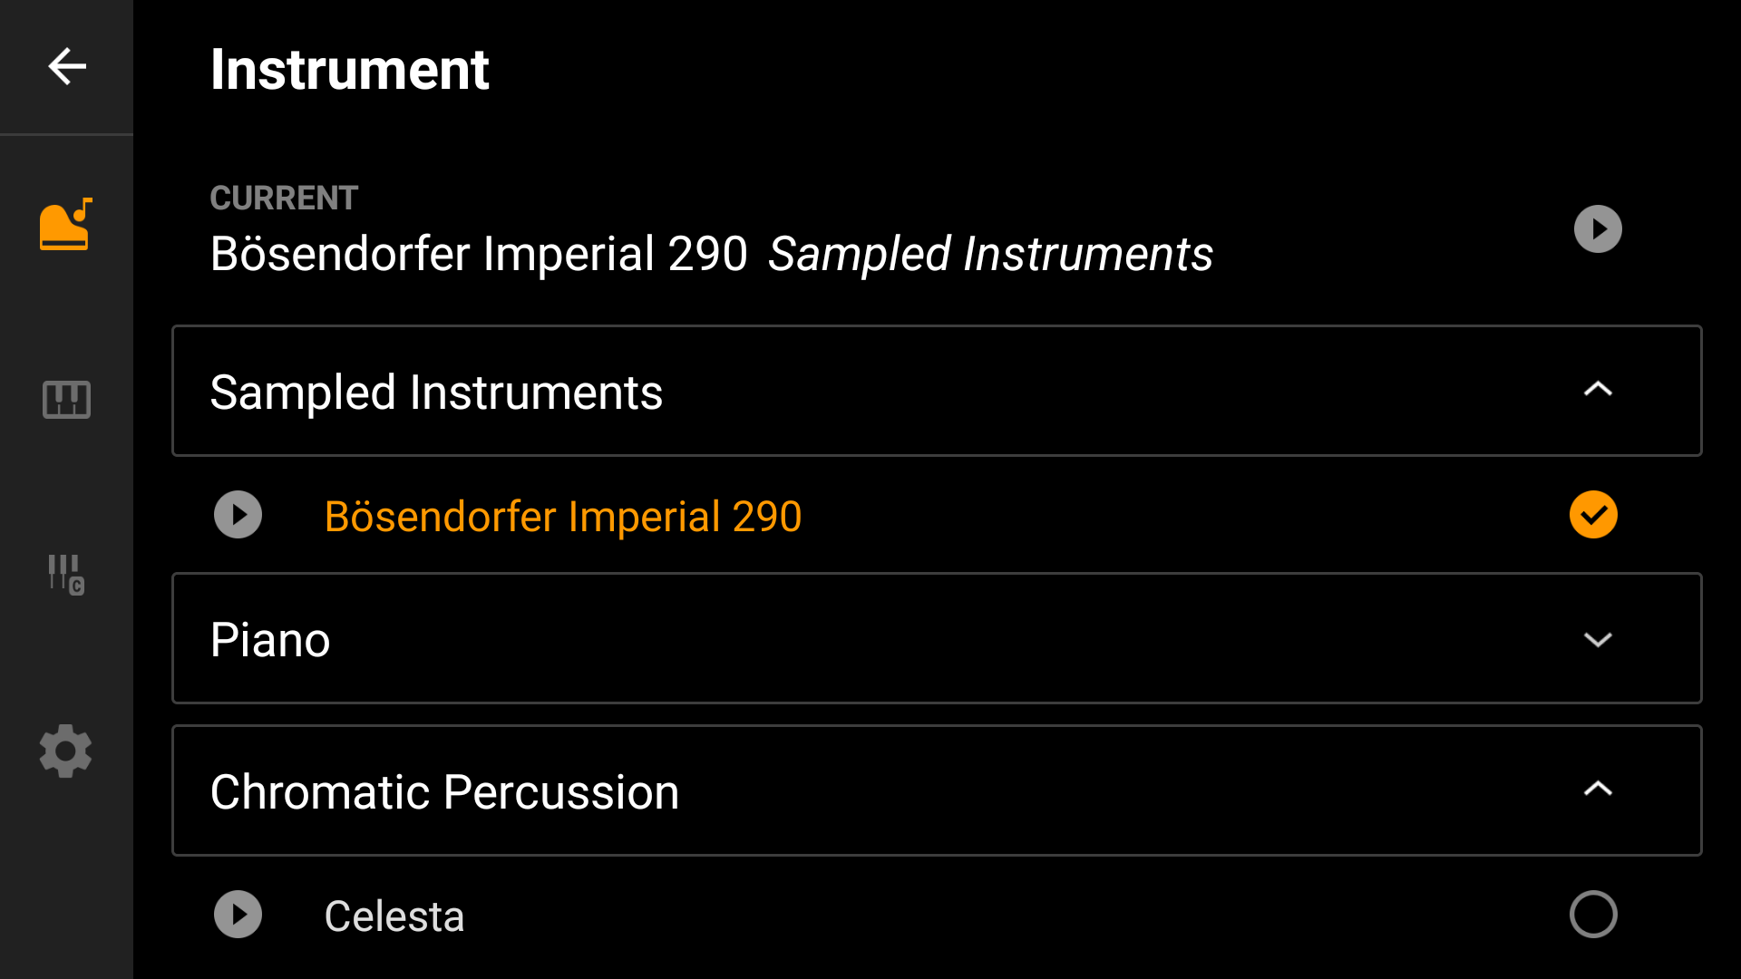Click the Sampled Instruments header bar

click(x=437, y=391)
